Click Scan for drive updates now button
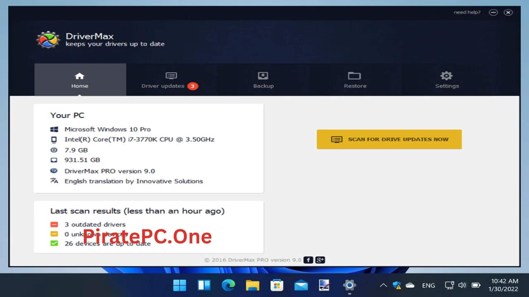Image resolution: width=529 pixels, height=297 pixels. (389, 139)
